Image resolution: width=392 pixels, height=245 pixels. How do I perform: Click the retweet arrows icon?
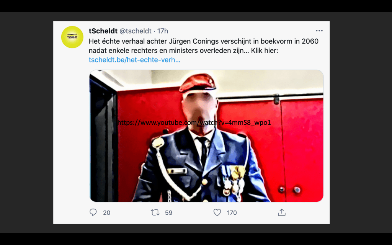(155, 212)
